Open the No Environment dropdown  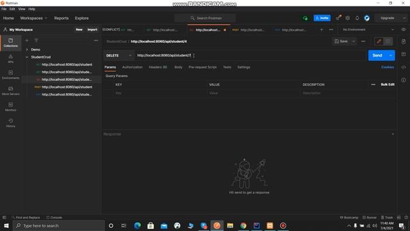click(x=368, y=30)
